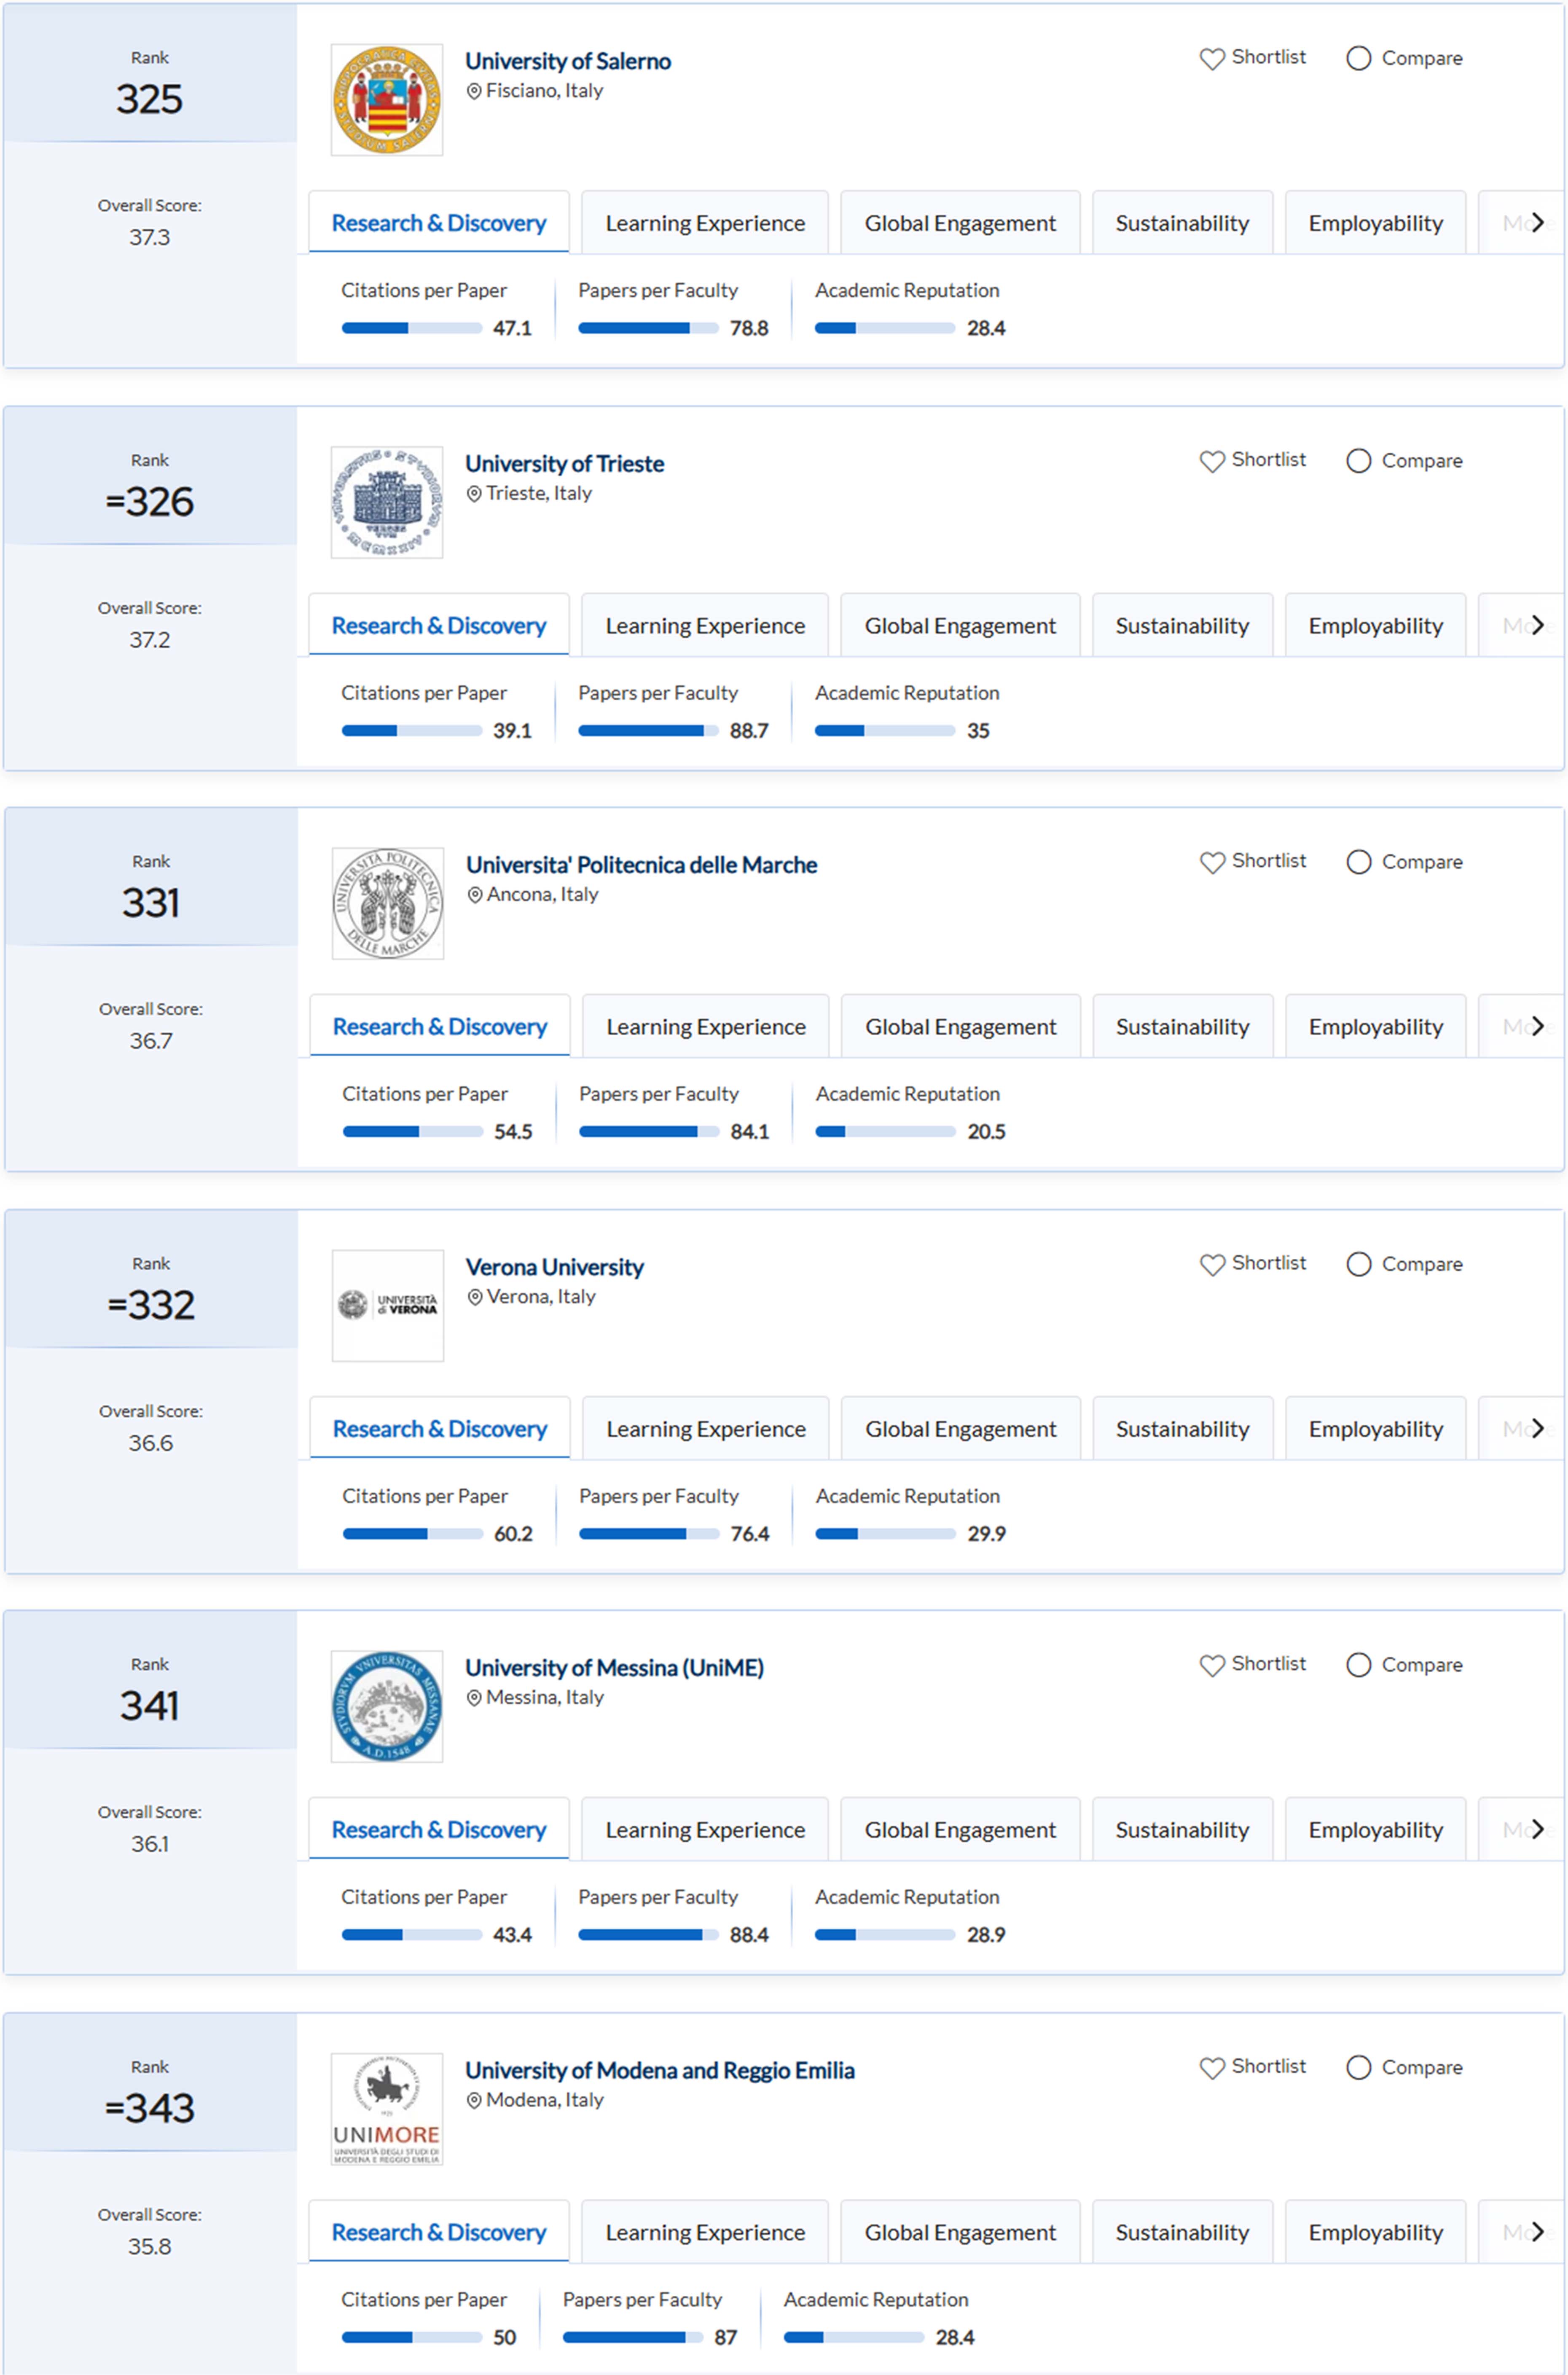Click the right chevron on Messina's tab row
This screenshot has width=1568, height=2375.
pos(1537,1829)
